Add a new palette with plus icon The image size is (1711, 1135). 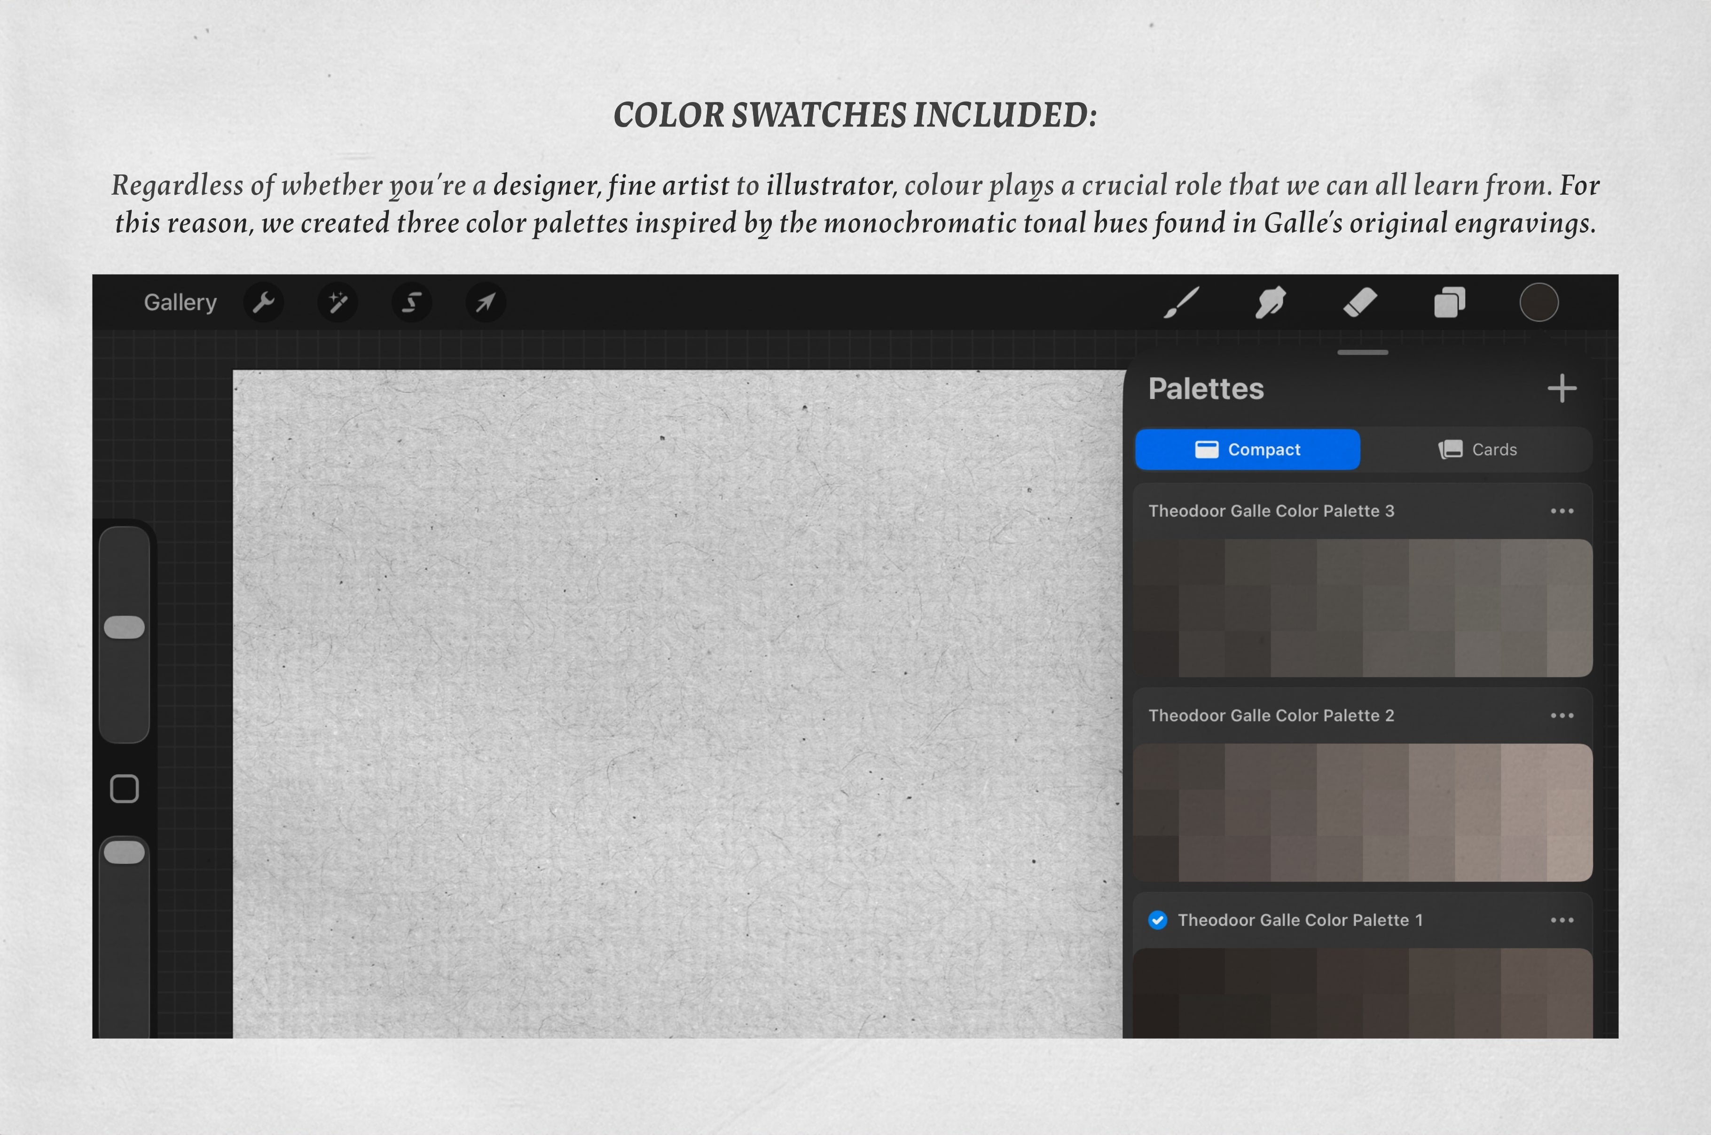tap(1562, 389)
